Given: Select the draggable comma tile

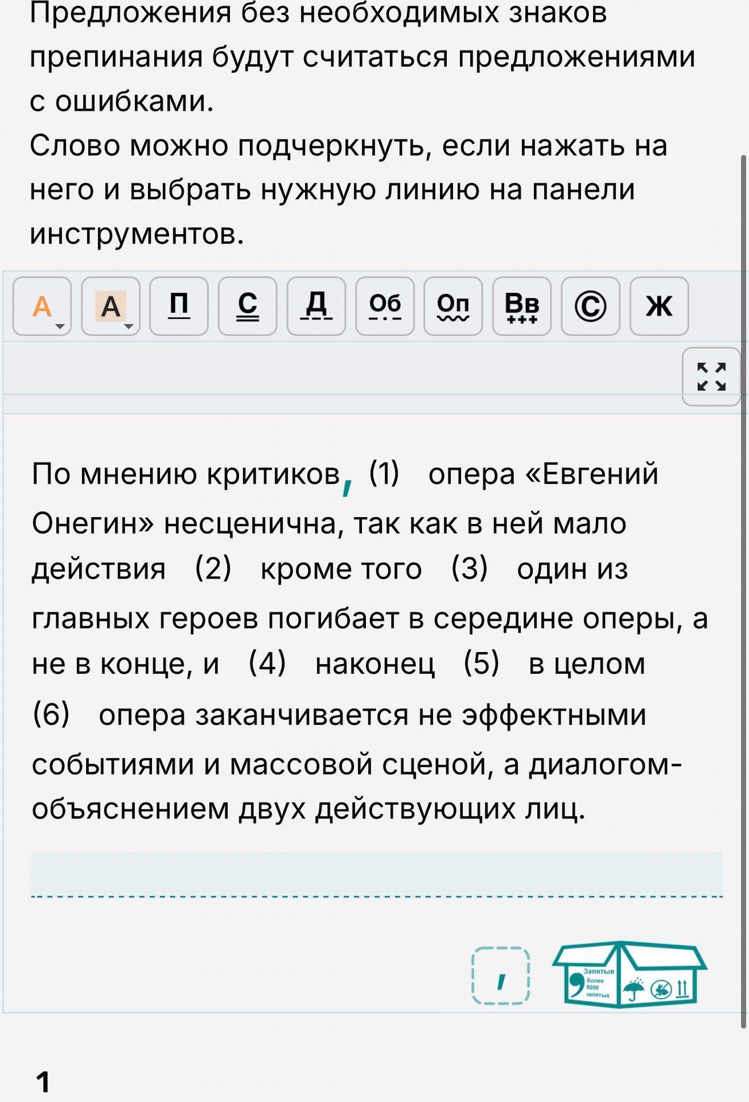Looking at the screenshot, I should tap(501, 976).
